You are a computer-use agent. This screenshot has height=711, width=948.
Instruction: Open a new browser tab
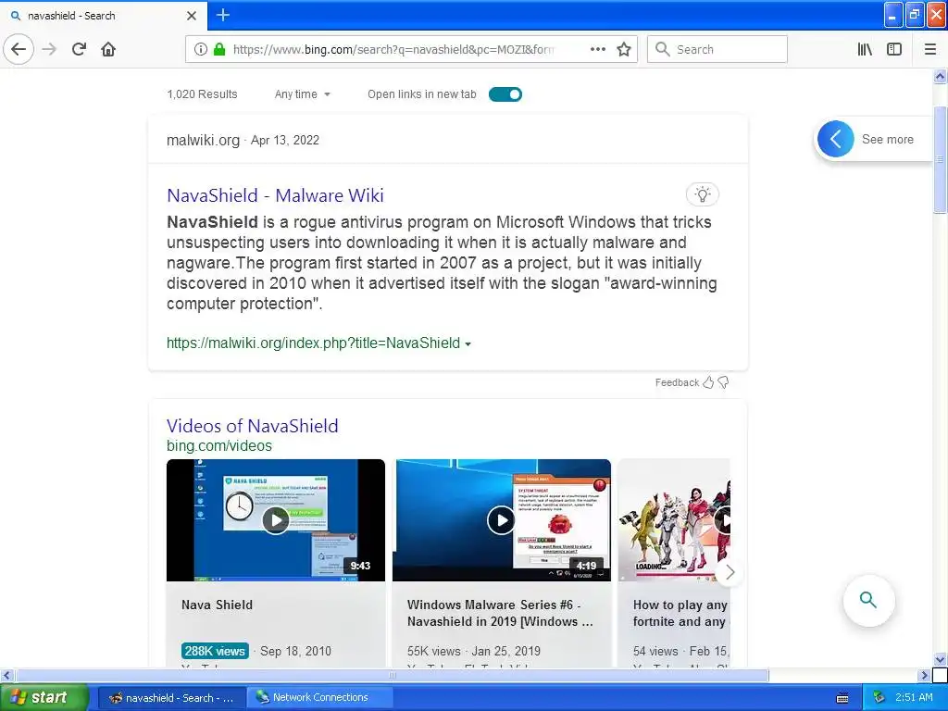tap(223, 15)
